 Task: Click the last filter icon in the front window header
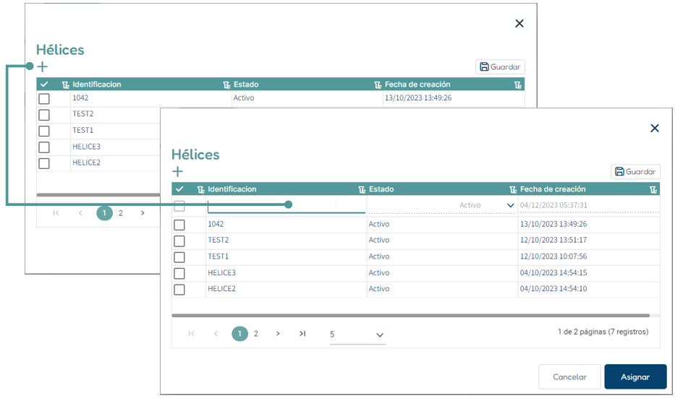(653, 189)
